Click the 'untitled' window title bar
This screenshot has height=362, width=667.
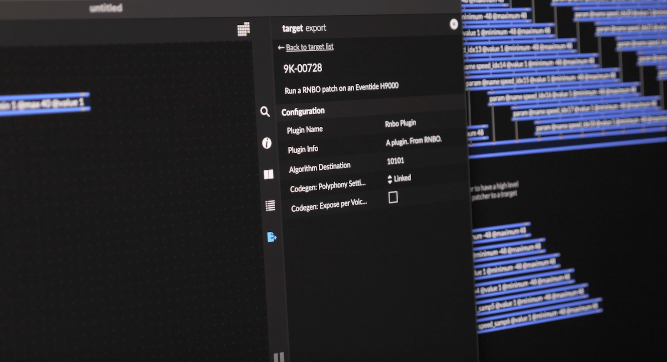[x=106, y=8]
